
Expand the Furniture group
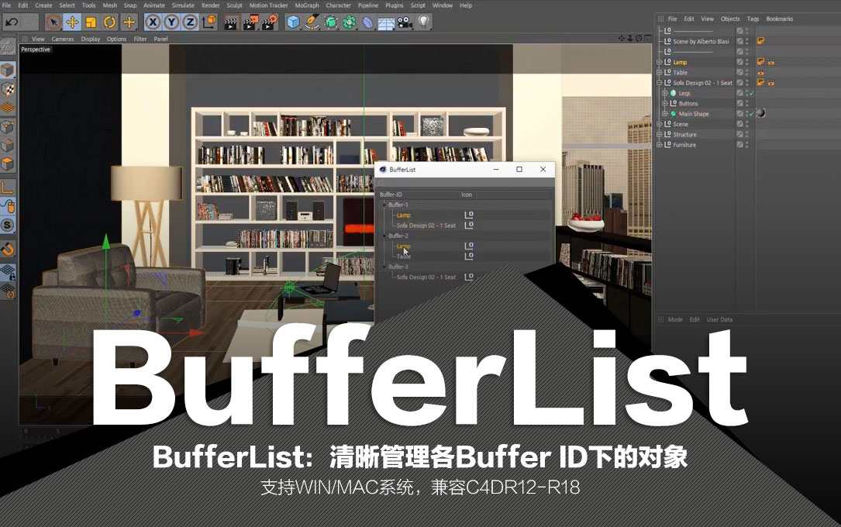[659, 145]
